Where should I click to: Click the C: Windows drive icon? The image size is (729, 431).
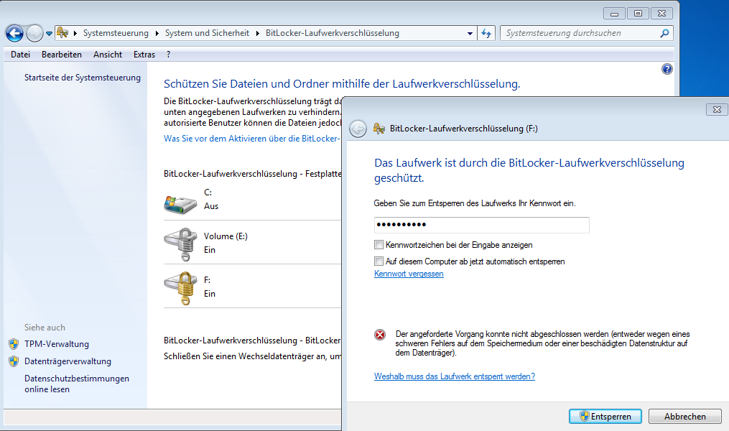pyautogui.click(x=180, y=204)
